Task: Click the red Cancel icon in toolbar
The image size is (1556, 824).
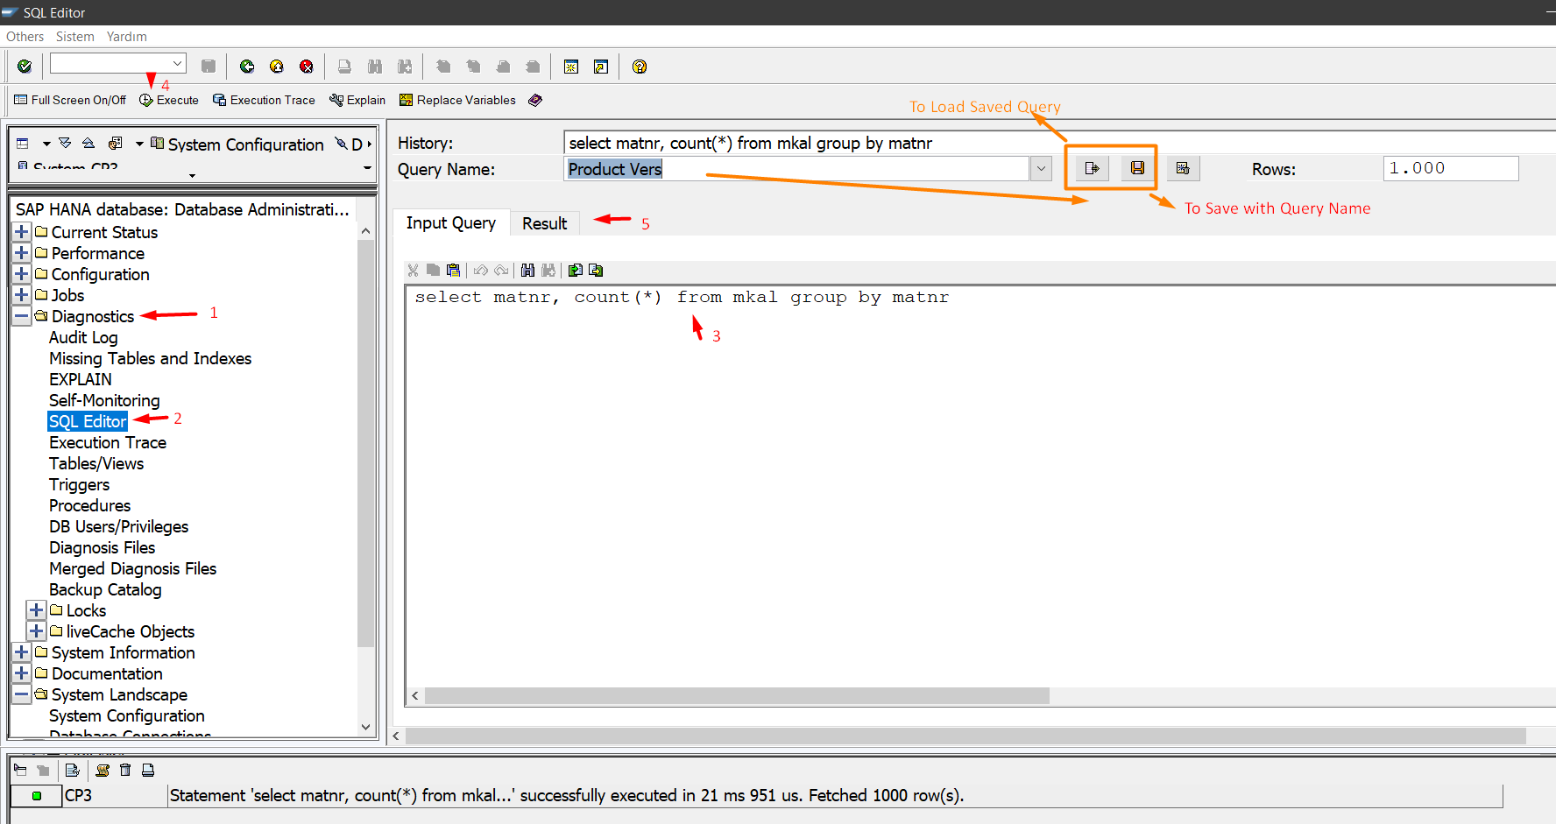Action: (307, 67)
